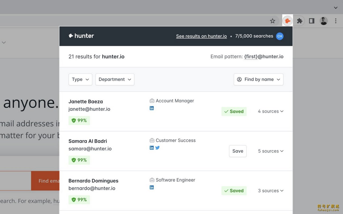The image size is (343, 214).
Task: Click the samara@hunter.io email address
Action: pyautogui.click(x=90, y=149)
